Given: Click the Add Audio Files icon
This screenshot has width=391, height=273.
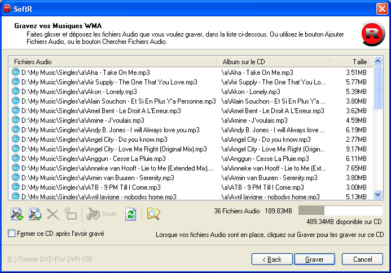Looking at the screenshot, I should (17, 214).
